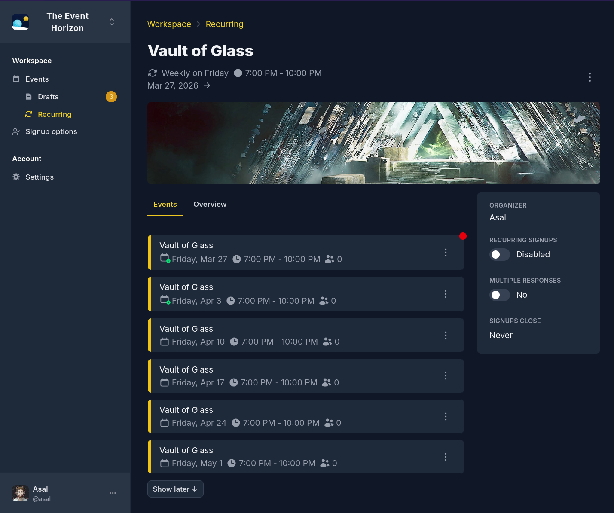This screenshot has height=513, width=614.
Task: Click the attendees icon on the Apr 10 event
Action: [327, 342]
